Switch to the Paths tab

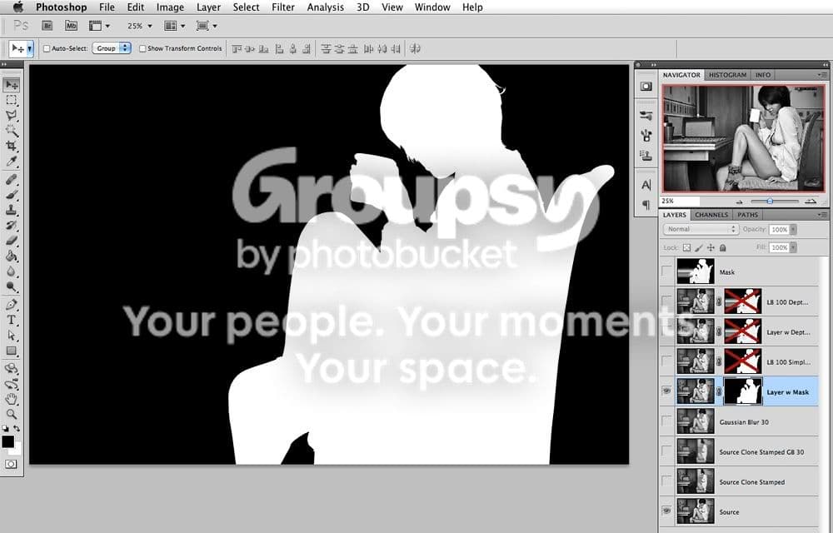747,215
